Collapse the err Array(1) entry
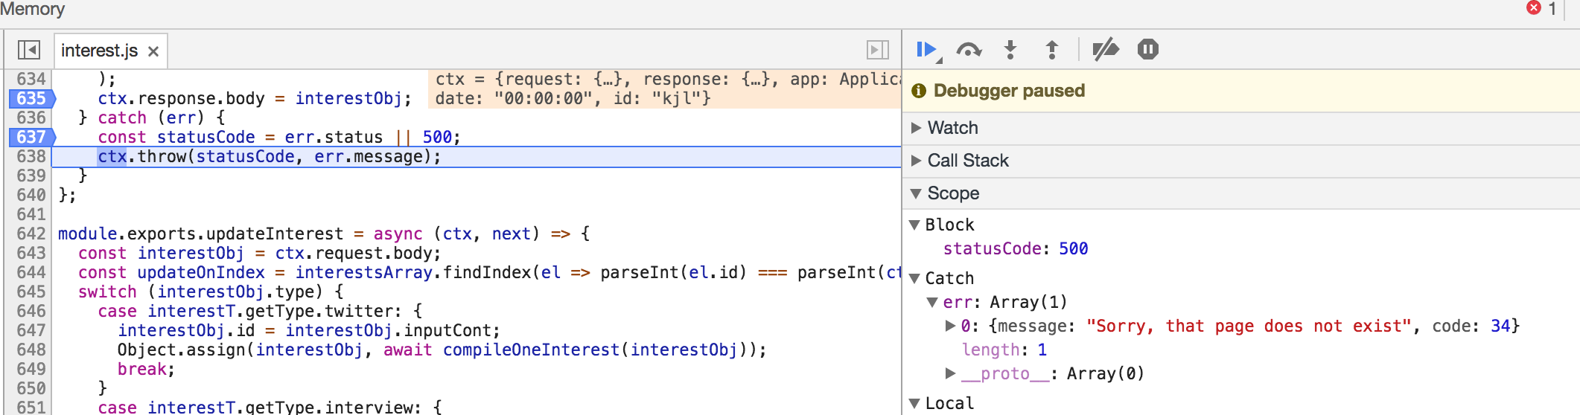This screenshot has width=1580, height=415. pos(932,302)
